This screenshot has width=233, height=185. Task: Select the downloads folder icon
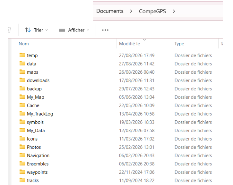click(22, 80)
